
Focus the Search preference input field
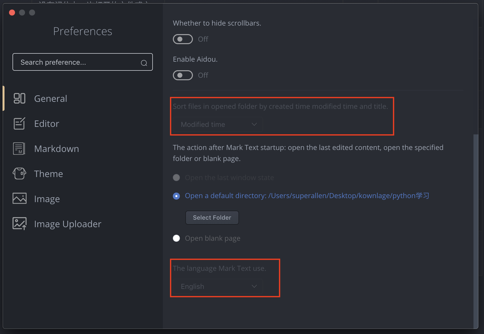pyautogui.click(x=83, y=62)
